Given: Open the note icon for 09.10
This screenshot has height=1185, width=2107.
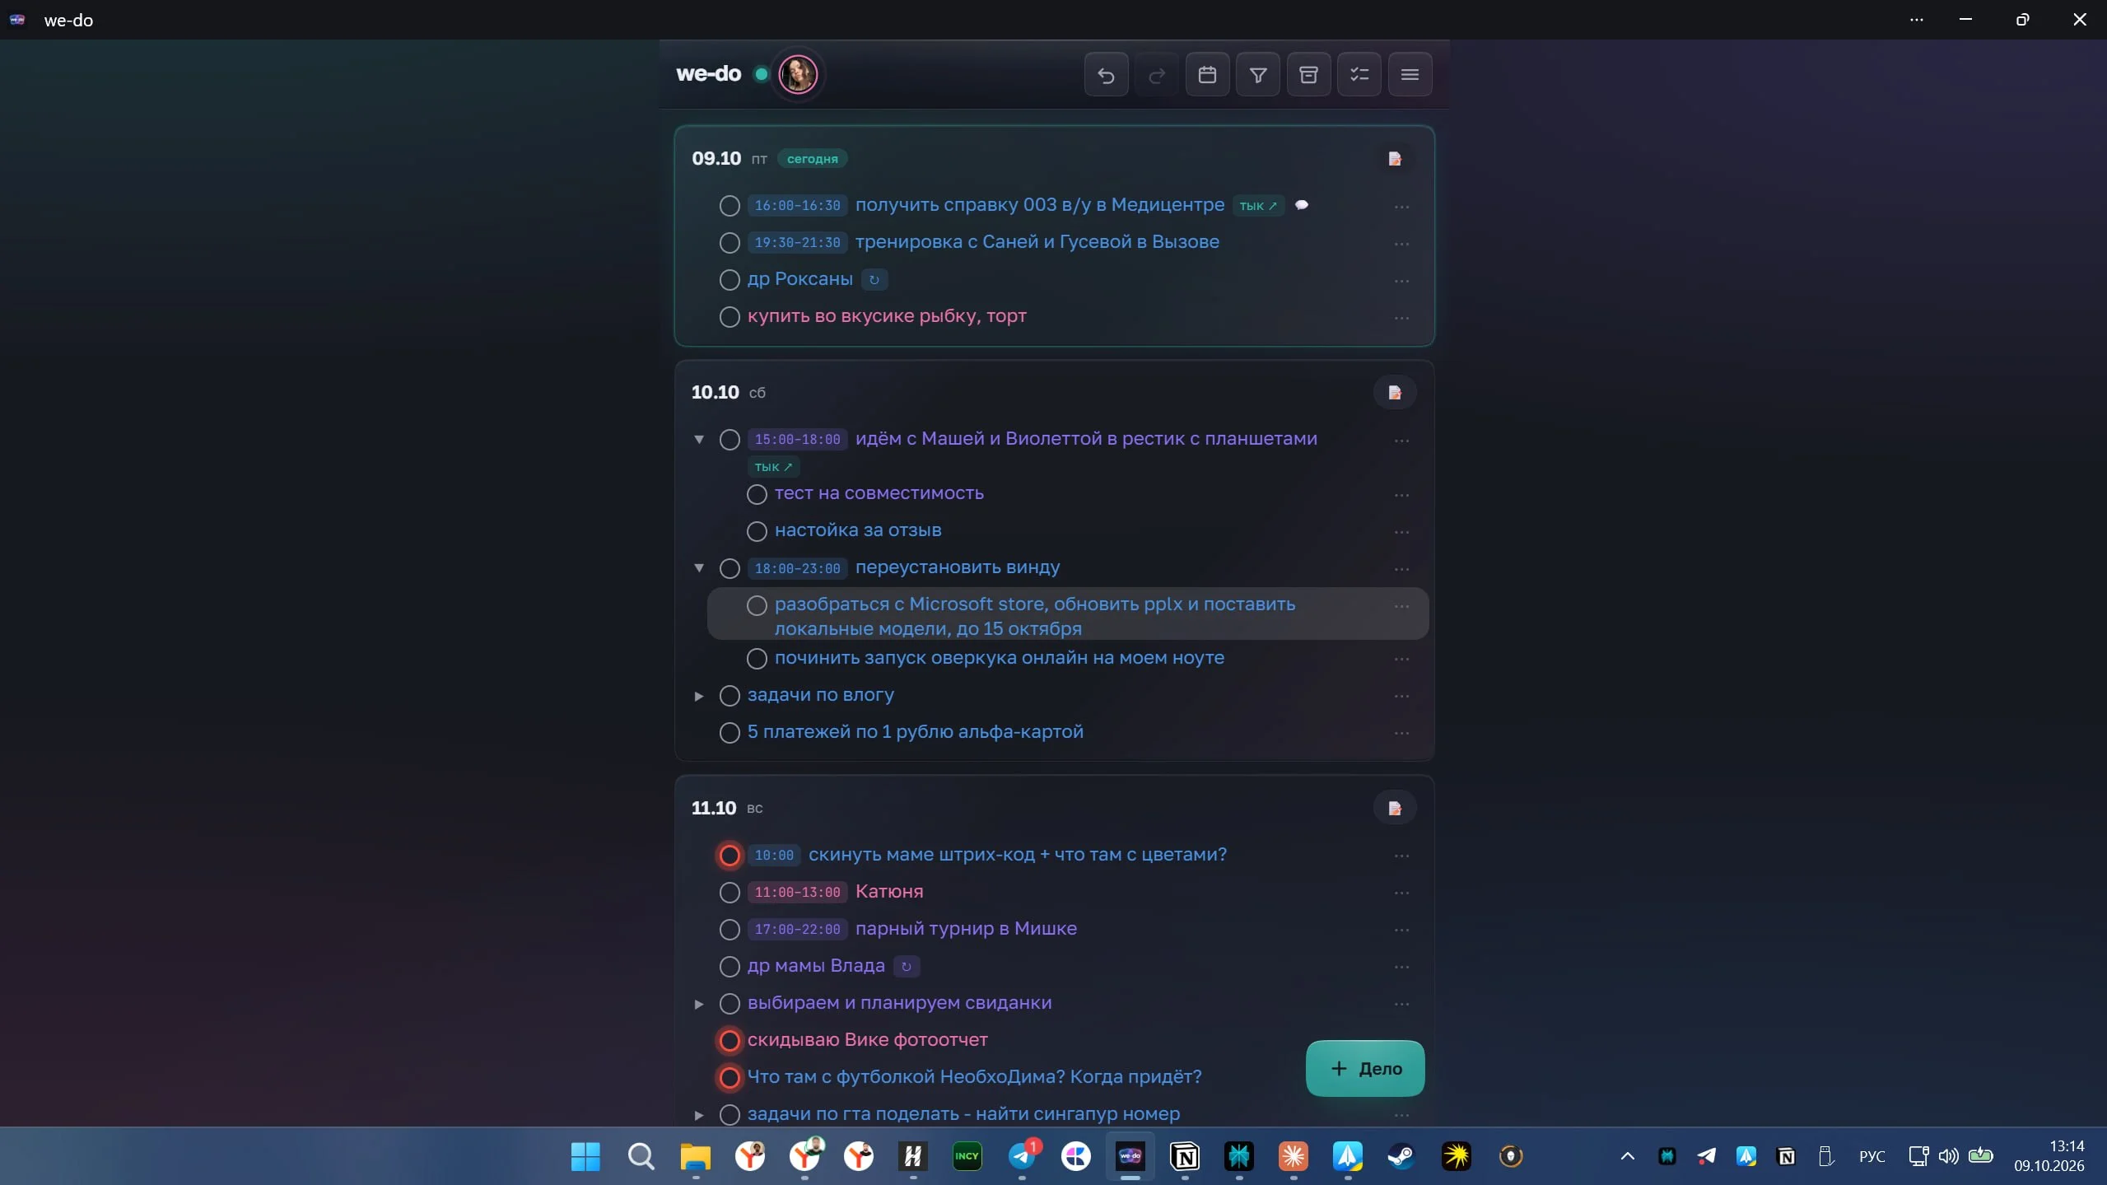Looking at the screenshot, I should tap(1395, 158).
